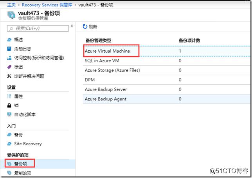
Task: Click the search magnifier icon in sidebar
Action: tap(11, 29)
